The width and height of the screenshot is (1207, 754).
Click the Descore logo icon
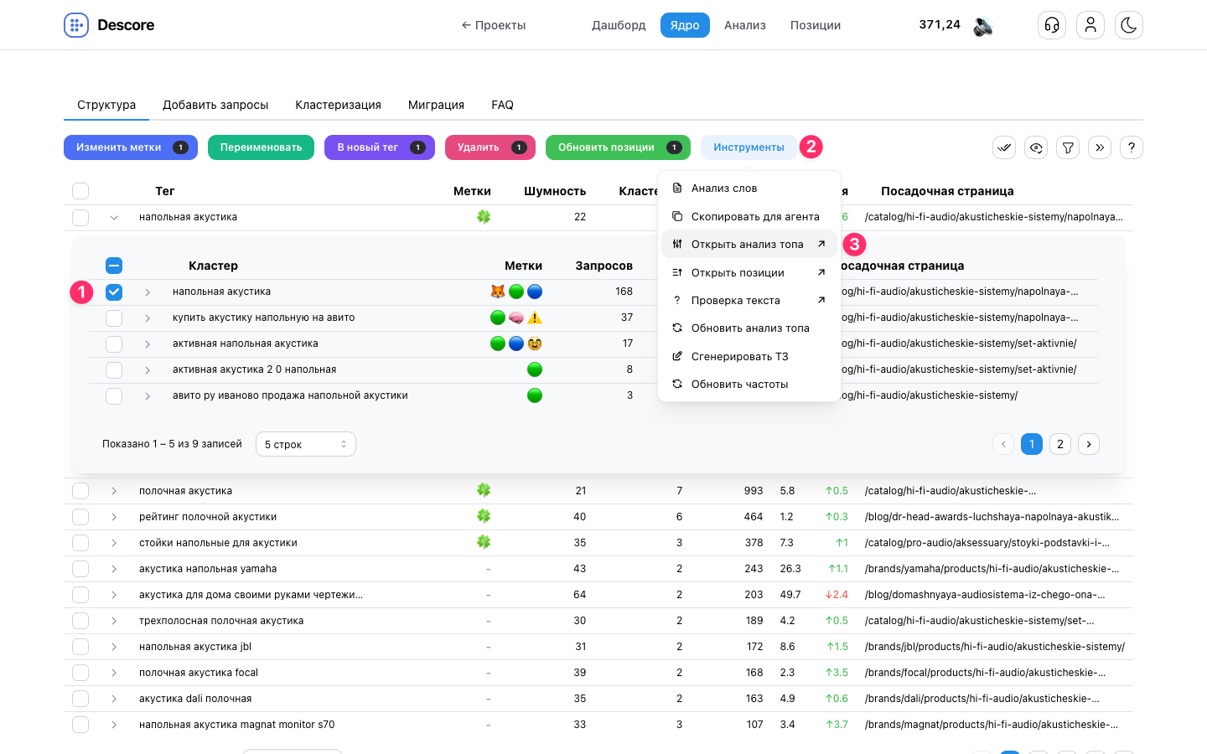76,25
